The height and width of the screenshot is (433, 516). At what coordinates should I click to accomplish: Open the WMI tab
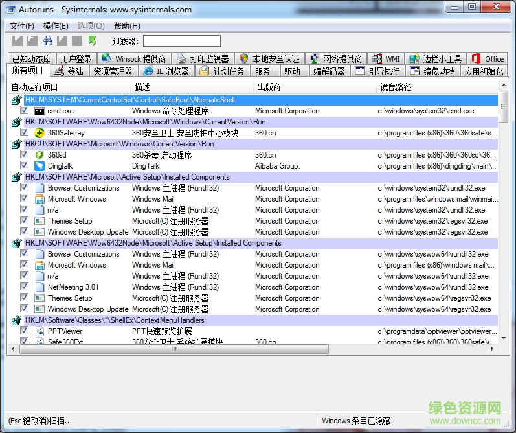point(386,58)
